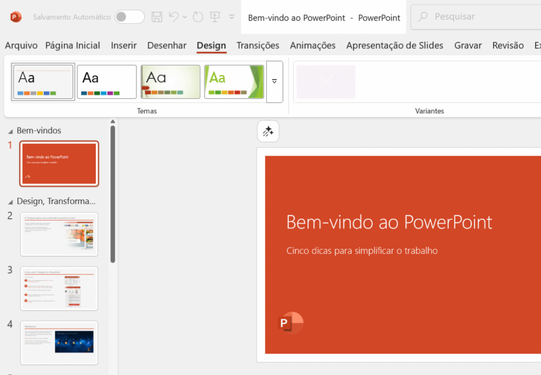Viewport: 541px width, 375px height.
Task: Start slideshow from the presentation icon
Action: [x=215, y=17]
